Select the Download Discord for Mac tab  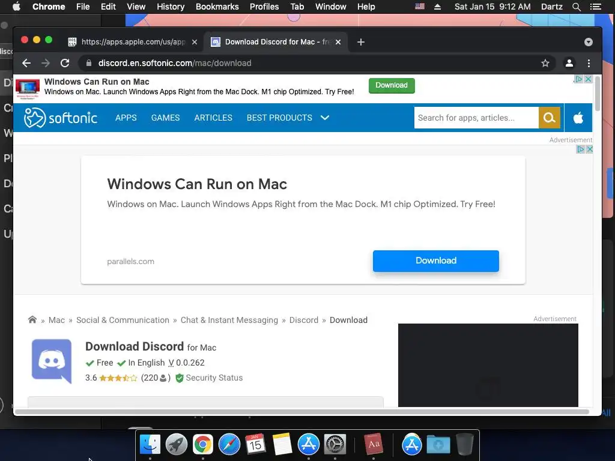click(x=274, y=42)
